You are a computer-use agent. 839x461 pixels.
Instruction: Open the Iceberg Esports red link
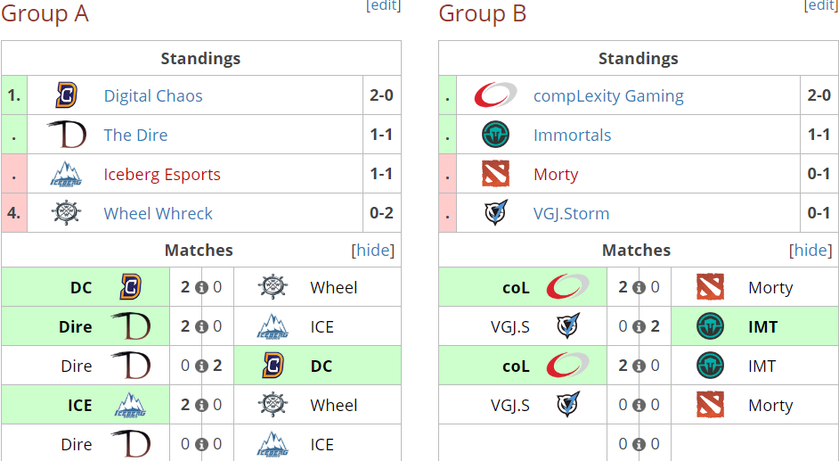pyautogui.click(x=162, y=175)
